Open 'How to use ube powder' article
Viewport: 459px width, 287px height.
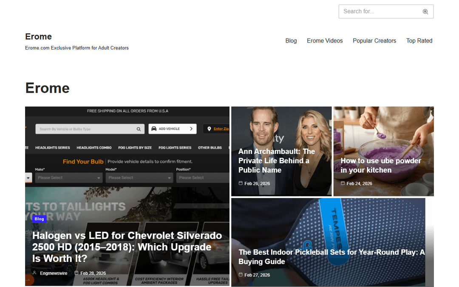pyautogui.click(x=380, y=165)
